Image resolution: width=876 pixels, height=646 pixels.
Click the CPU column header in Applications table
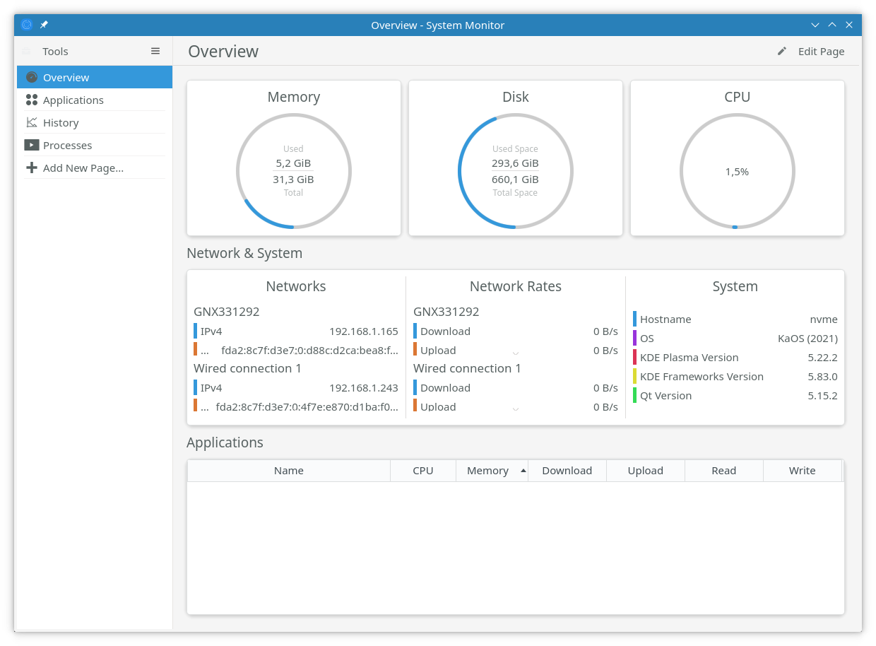422,471
